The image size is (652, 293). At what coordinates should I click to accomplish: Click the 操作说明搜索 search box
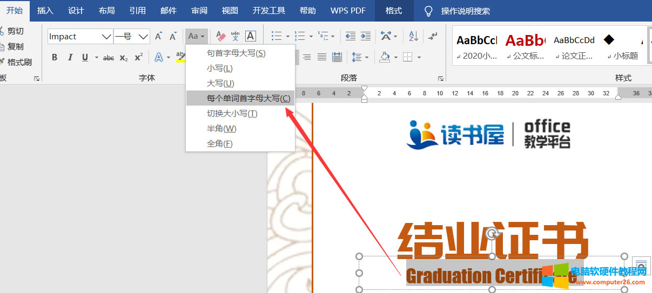coord(465,11)
